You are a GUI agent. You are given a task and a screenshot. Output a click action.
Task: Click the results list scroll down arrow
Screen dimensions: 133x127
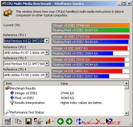point(126,113)
